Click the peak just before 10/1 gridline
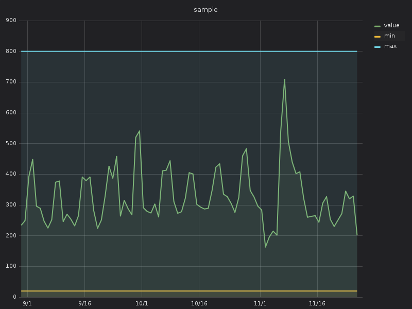The height and width of the screenshot is (309, 412). pos(139,131)
